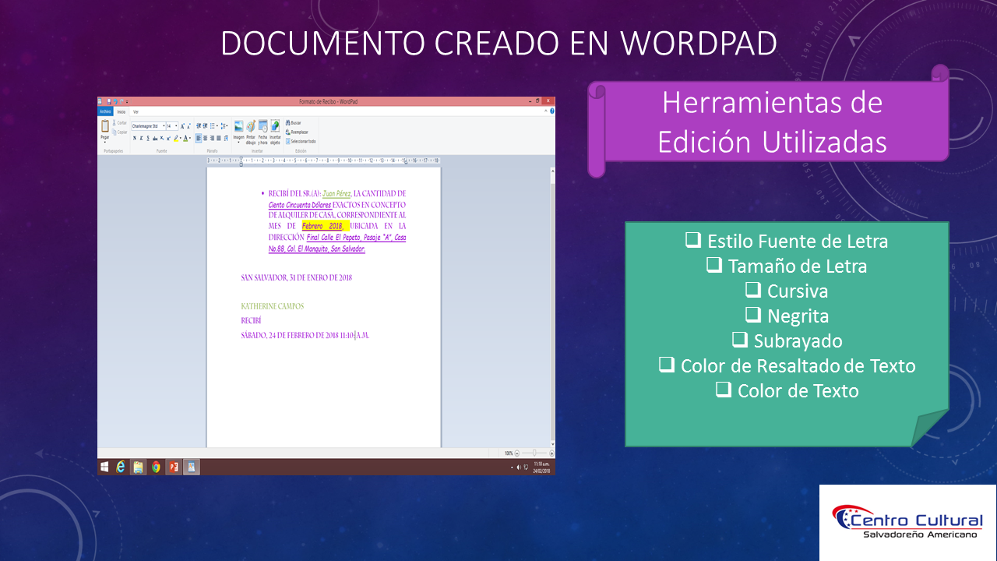The height and width of the screenshot is (561, 997).
Task: Center the paragraph text
Action: (x=205, y=138)
